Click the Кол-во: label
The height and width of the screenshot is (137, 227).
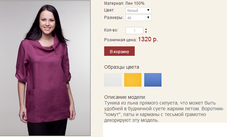(111, 30)
